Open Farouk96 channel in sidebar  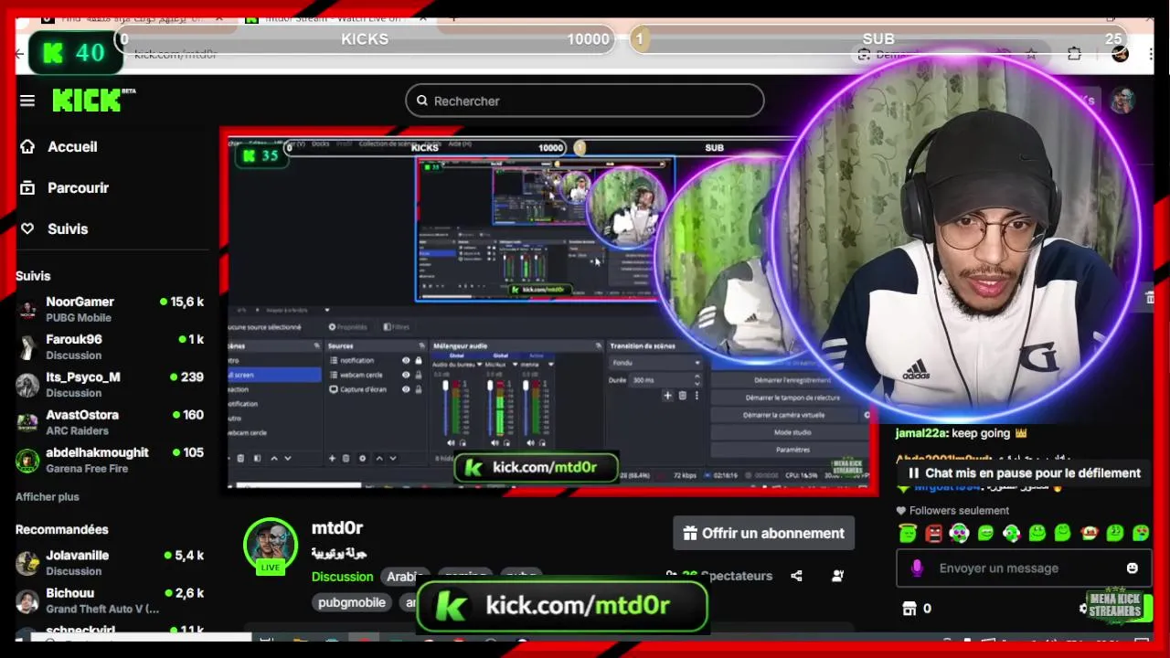click(x=110, y=346)
